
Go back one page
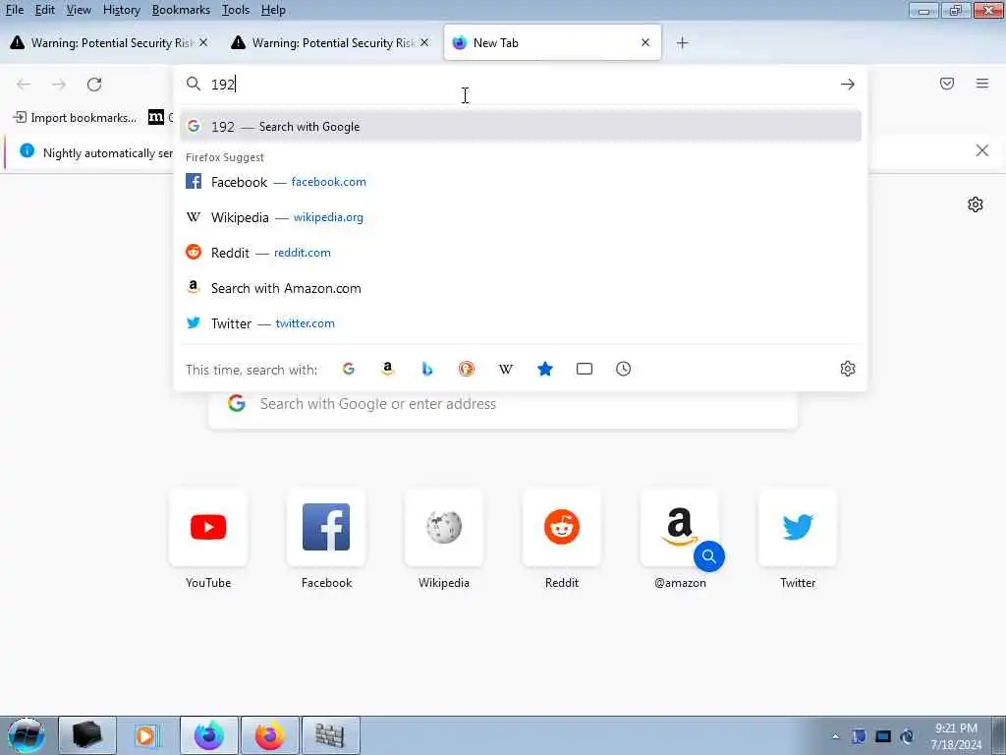[24, 85]
